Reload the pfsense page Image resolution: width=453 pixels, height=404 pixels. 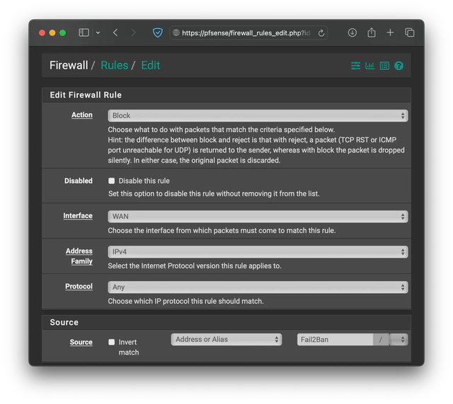click(321, 33)
